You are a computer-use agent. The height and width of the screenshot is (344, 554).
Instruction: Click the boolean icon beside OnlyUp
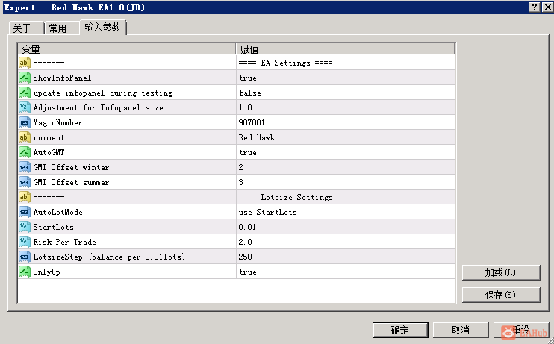[25, 272]
